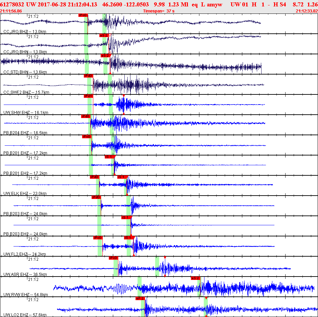Select the eS 2 pick flag on CC.STD BHN
Image resolution: width=318 pixels, height=317 pixels.
[105, 56]
